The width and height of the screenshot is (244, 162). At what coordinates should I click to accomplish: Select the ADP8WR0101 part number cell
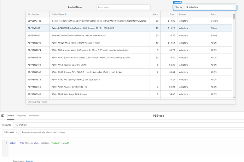[x=37, y=28]
